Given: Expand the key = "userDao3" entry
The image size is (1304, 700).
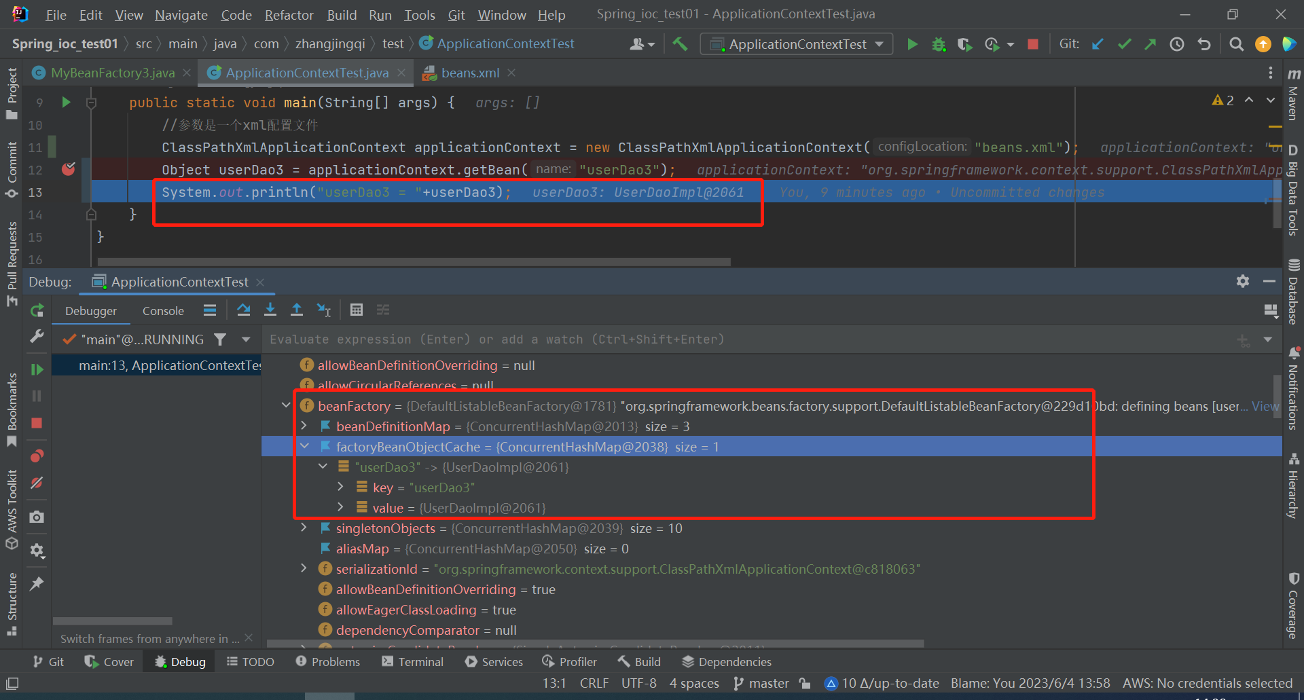Looking at the screenshot, I should click(x=341, y=487).
